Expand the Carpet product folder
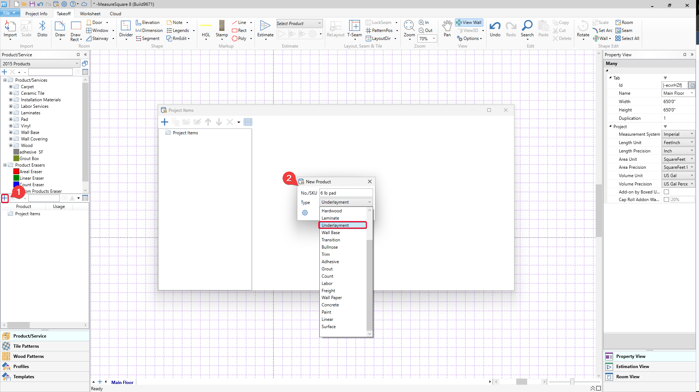 (11, 87)
